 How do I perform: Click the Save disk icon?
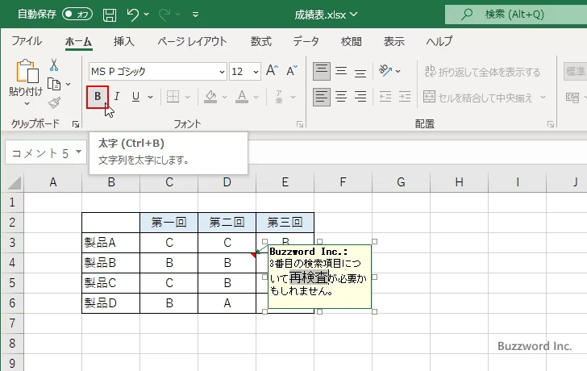point(110,15)
